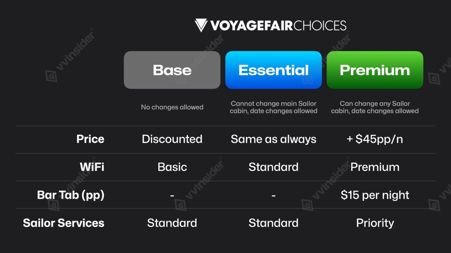
Task: Click the Priority Sailor Services value
Action: click(x=375, y=223)
